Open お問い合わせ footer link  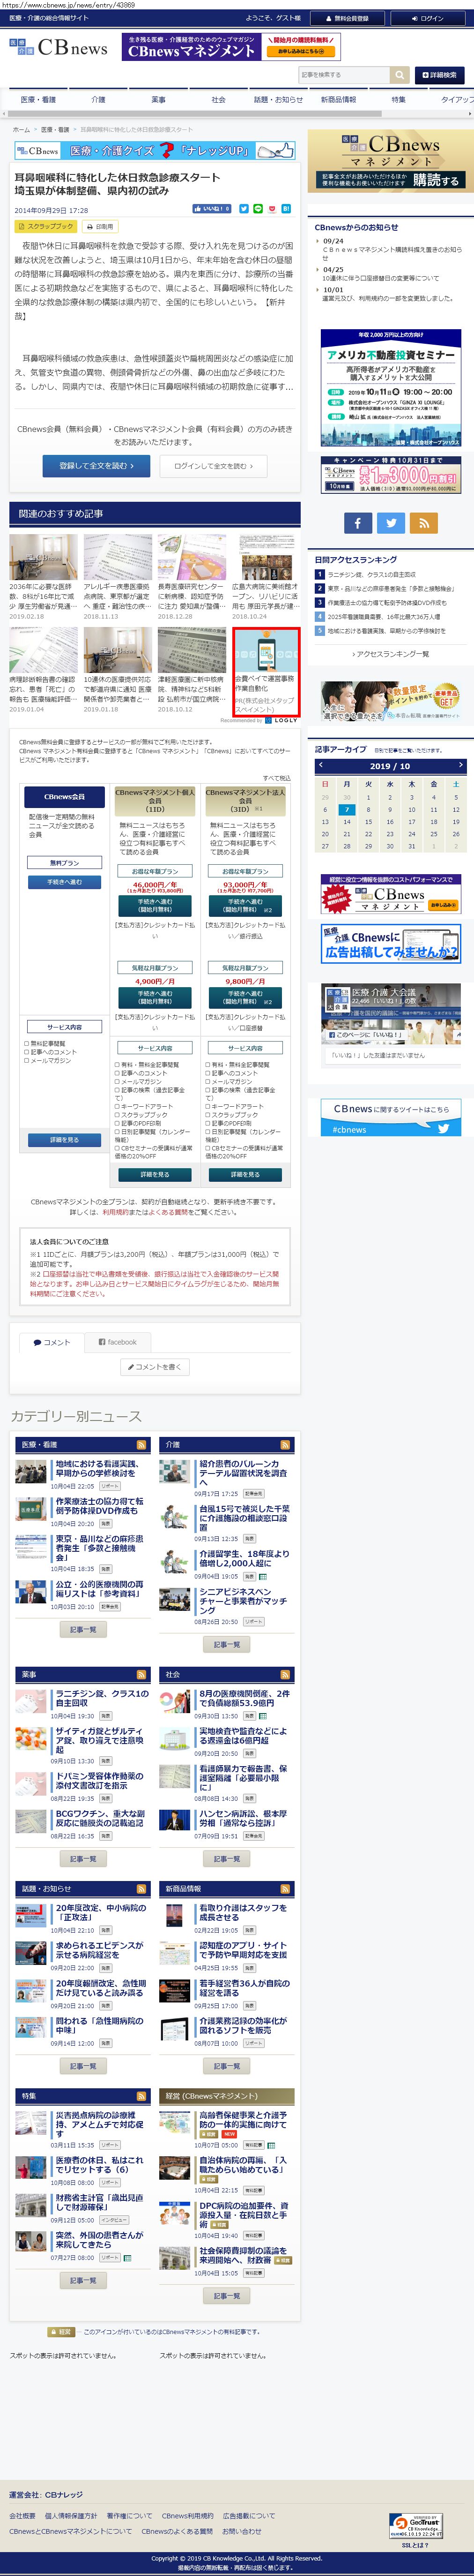(242, 2531)
